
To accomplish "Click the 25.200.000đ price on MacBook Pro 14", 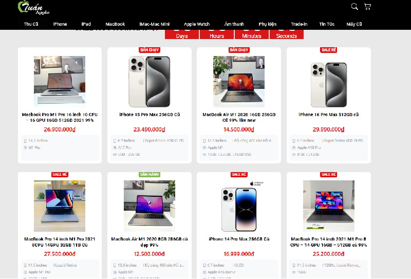I will (329, 254).
